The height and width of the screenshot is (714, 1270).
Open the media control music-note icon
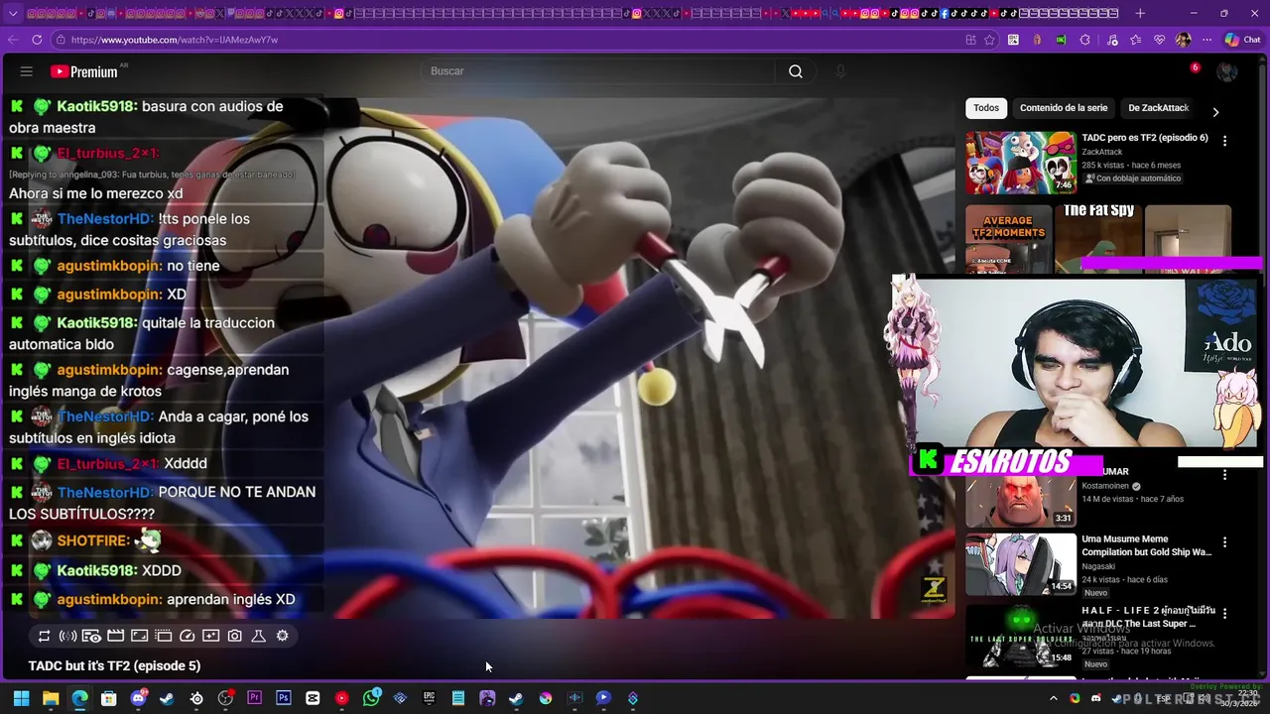coord(1112,40)
